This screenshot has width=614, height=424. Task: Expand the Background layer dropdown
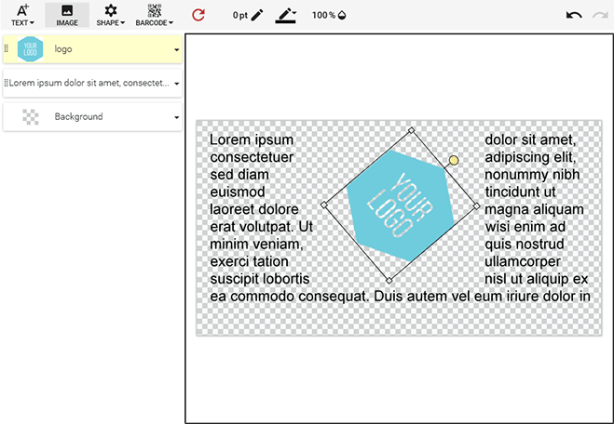(x=177, y=117)
